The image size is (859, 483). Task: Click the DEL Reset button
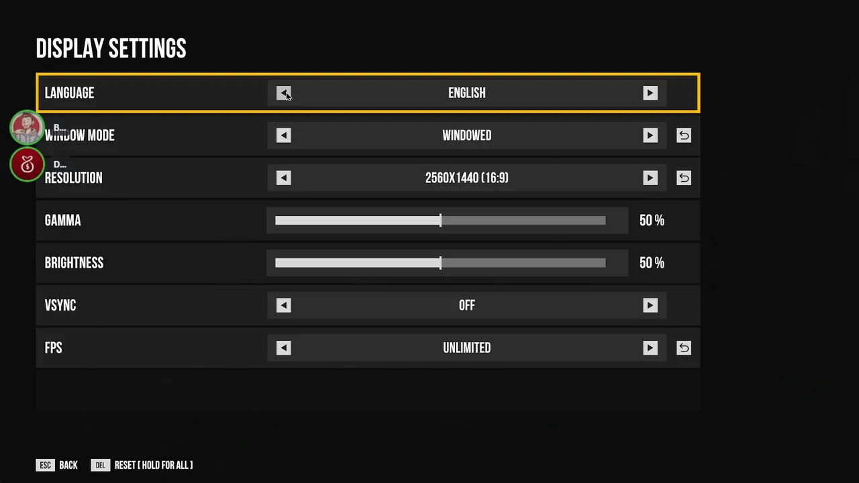point(101,465)
